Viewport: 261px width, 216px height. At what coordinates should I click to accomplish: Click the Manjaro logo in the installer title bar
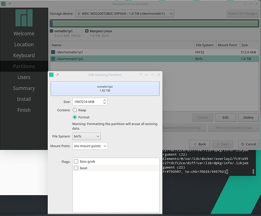coord(3,4)
